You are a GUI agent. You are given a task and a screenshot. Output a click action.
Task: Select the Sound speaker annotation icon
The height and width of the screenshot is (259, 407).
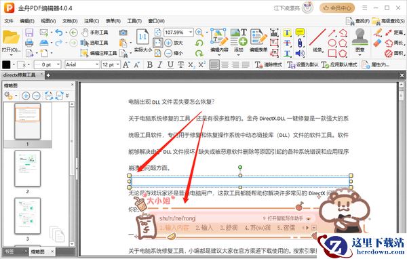300,53
